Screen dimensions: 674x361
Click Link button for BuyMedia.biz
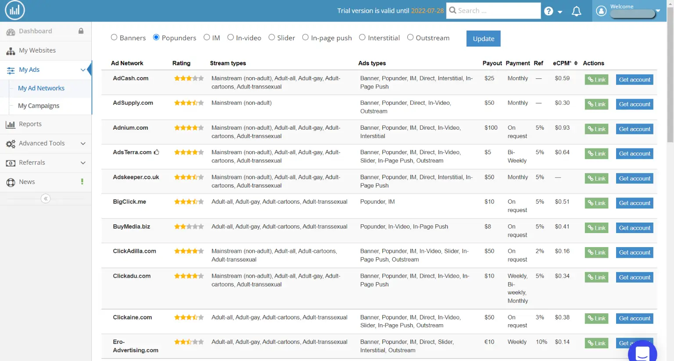597,228
